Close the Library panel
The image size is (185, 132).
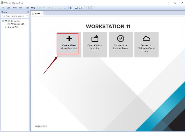point(28,12)
